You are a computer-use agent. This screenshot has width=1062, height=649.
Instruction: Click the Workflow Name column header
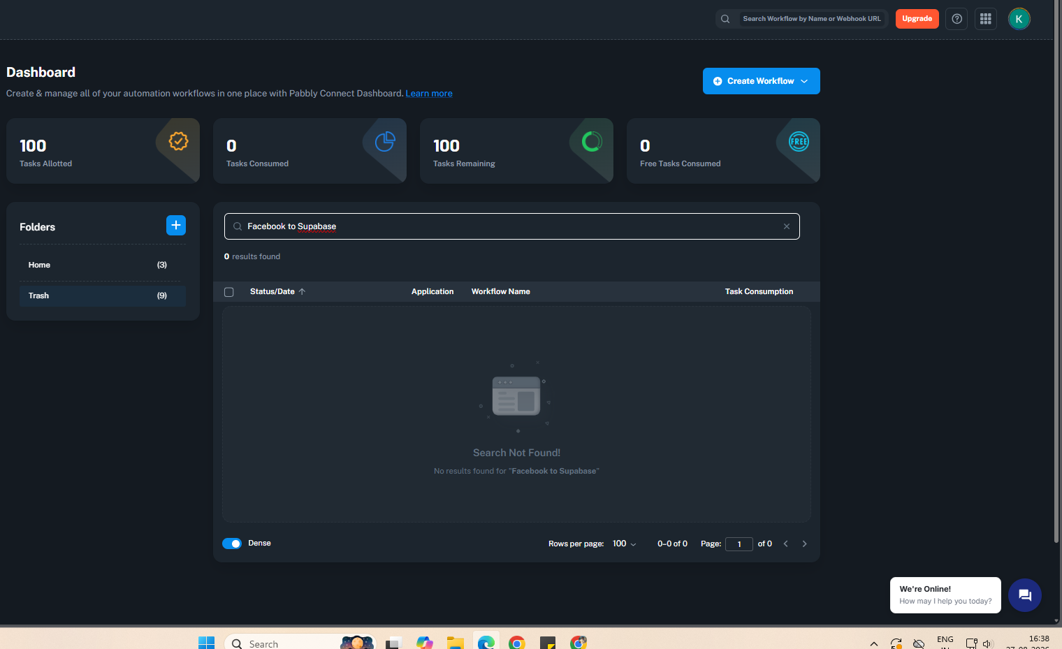pyautogui.click(x=501, y=291)
